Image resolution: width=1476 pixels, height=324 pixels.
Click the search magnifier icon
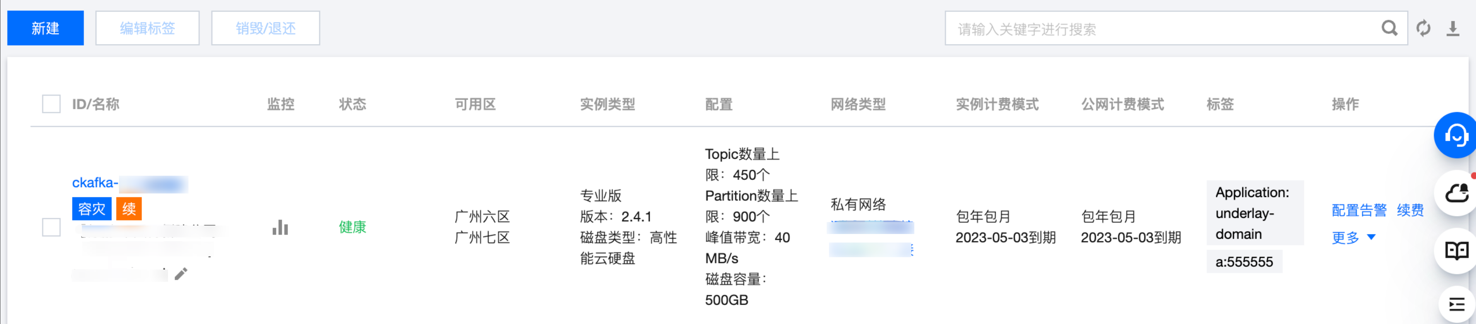click(x=1389, y=28)
